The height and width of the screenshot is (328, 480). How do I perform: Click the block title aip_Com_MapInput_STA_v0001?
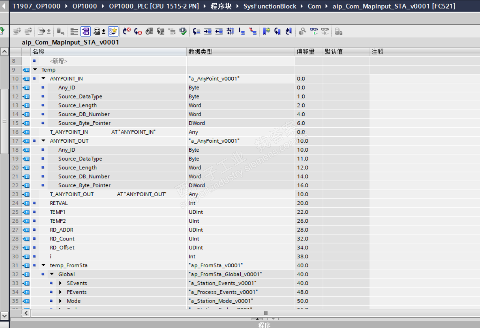point(70,42)
